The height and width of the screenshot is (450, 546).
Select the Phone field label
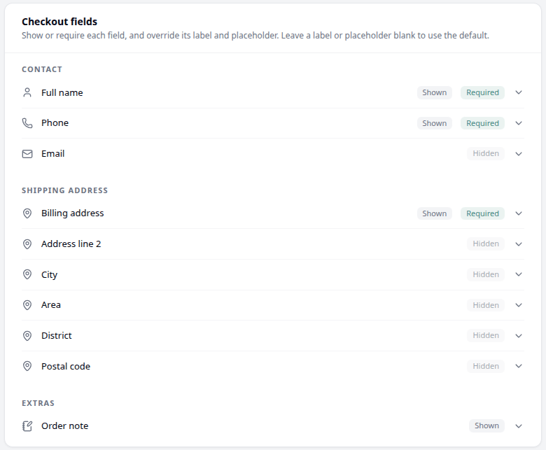[x=55, y=123]
